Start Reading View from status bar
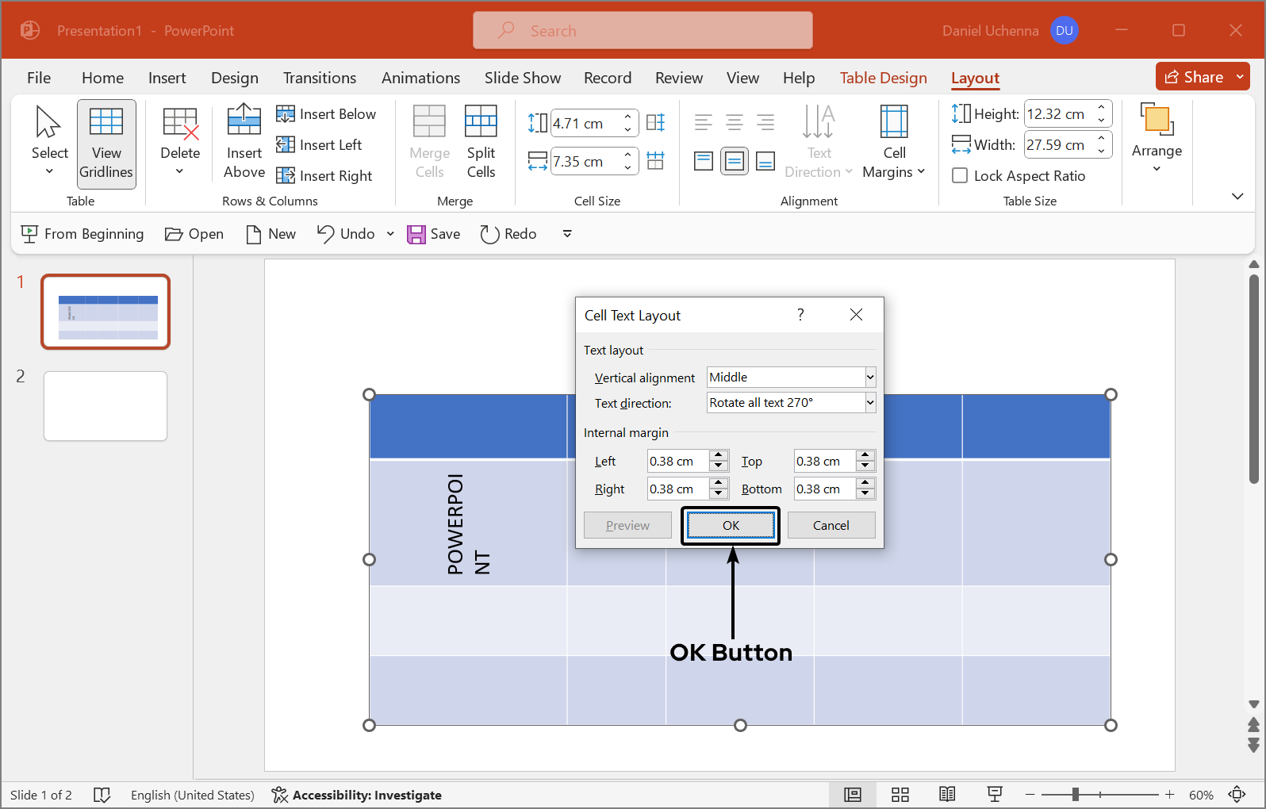Screen dimensions: 1266x809 coord(947,795)
